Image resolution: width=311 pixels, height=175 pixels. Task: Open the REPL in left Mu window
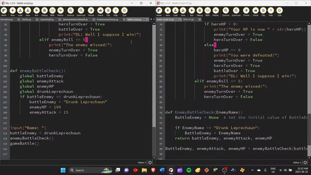52,12
